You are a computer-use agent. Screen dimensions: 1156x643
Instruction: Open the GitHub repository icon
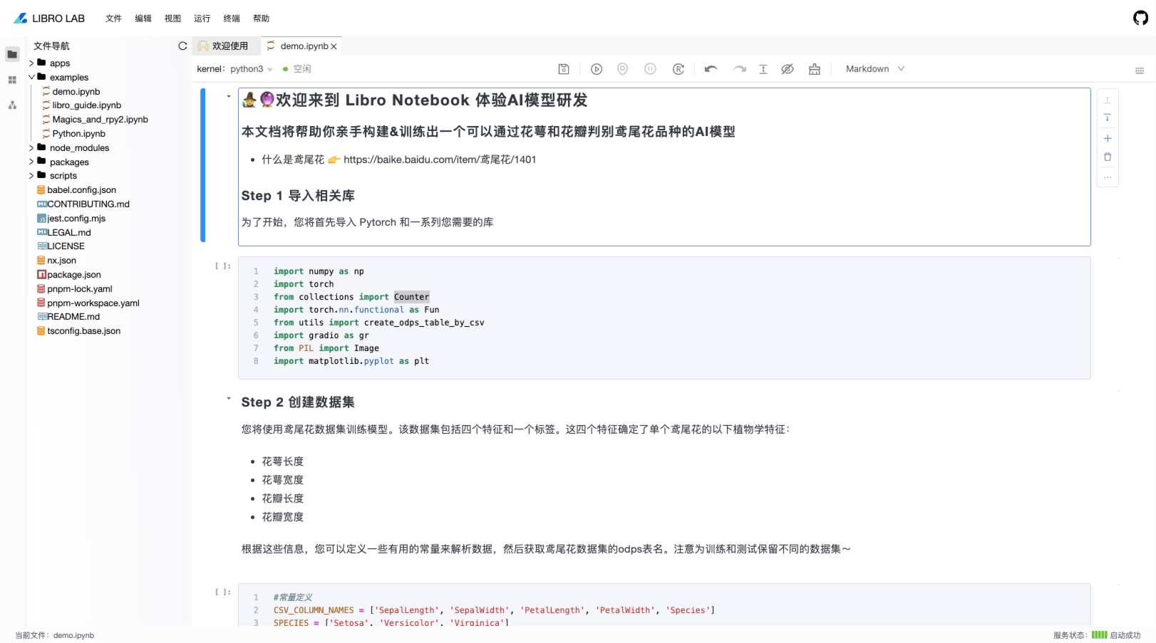coord(1140,18)
